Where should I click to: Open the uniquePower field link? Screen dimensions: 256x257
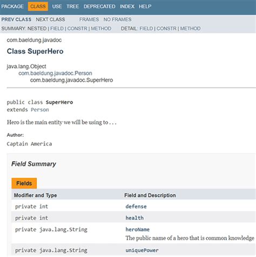[142, 251]
